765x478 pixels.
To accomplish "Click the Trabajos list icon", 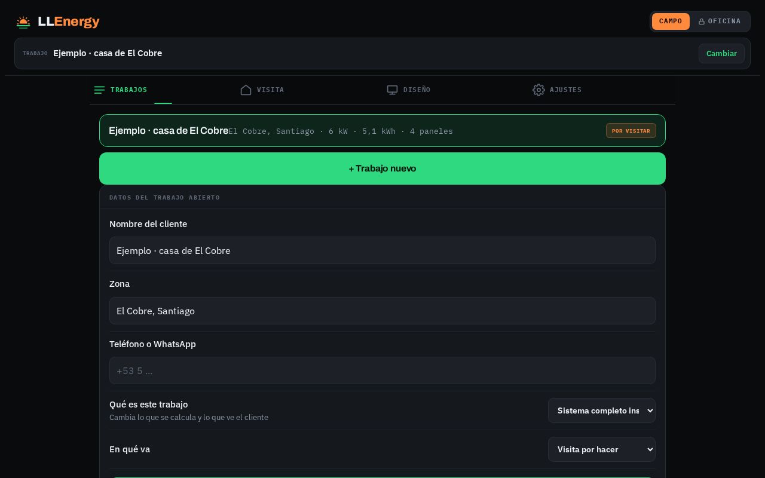I will (100, 90).
